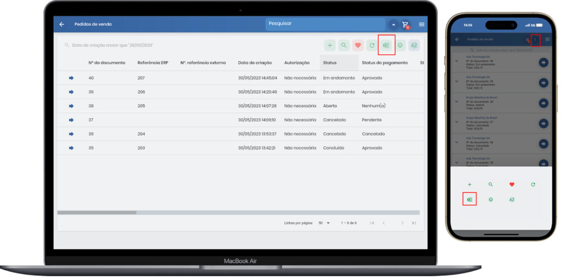Click the Nenhum(a) payment status cell

click(374, 106)
